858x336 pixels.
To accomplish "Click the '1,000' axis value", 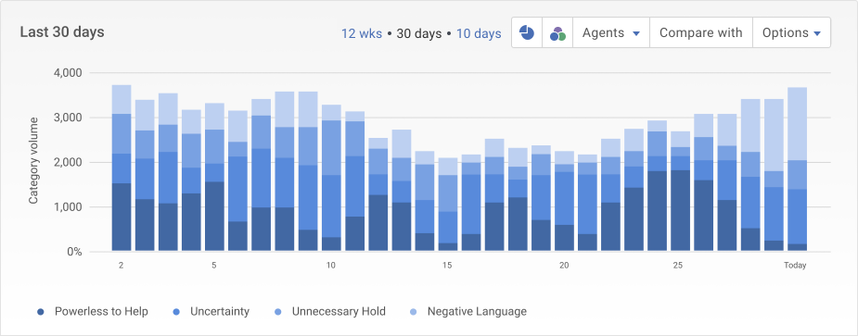I will point(68,207).
